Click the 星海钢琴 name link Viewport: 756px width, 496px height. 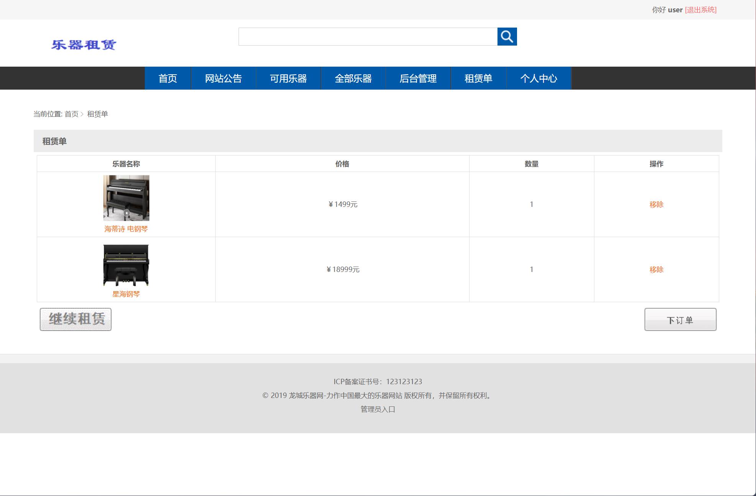(126, 294)
